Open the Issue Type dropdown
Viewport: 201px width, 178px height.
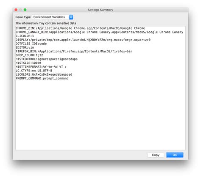click(53, 17)
